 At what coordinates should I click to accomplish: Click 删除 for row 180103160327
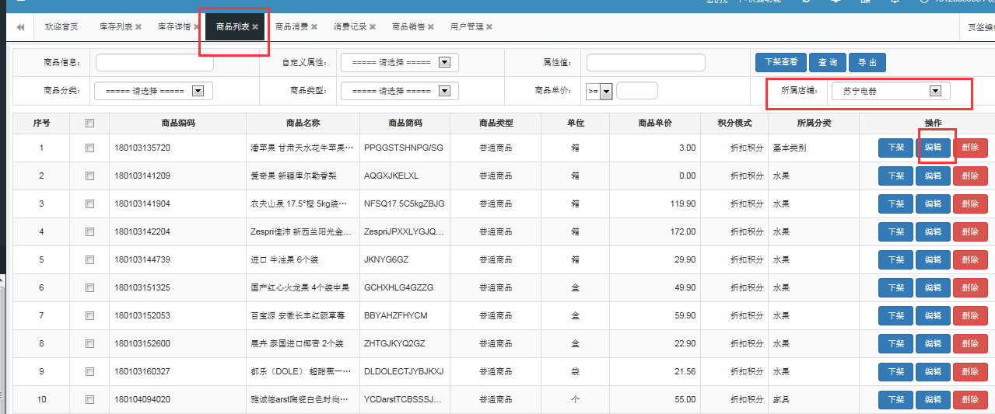[x=970, y=371]
